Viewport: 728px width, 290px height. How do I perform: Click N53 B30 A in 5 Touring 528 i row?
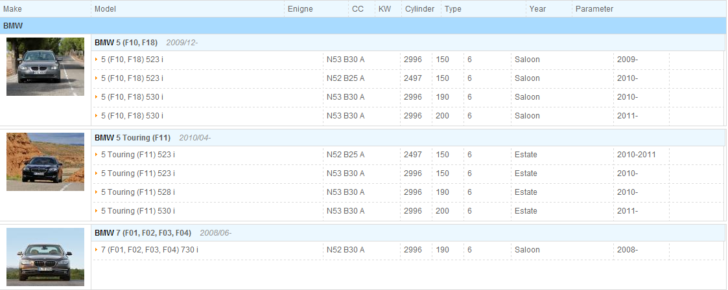[x=346, y=192]
